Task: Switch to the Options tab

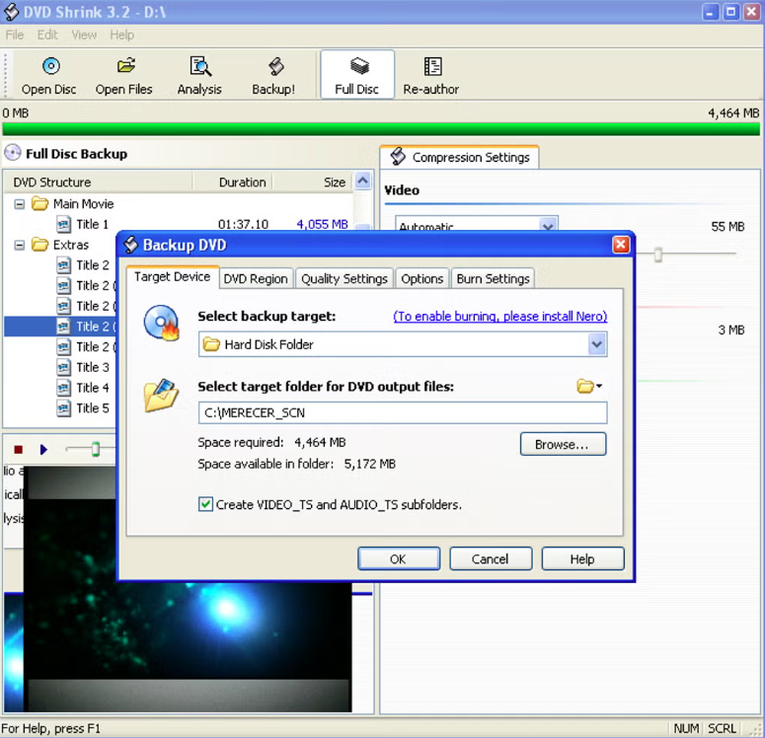Action: [422, 278]
